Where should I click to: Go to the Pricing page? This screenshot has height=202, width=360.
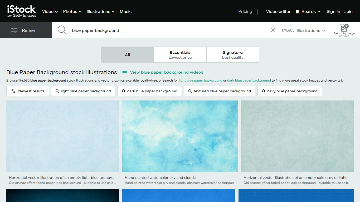(x=245, y=12)
